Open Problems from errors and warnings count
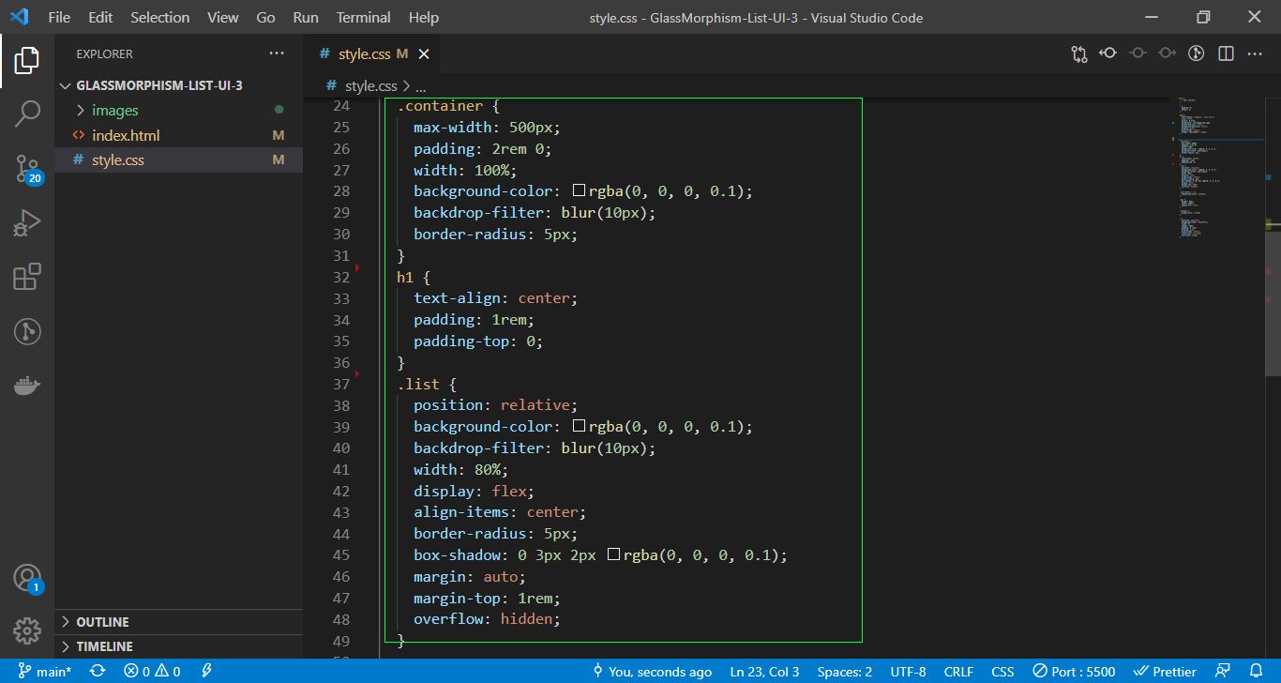1281x683 pixels. 153,672
